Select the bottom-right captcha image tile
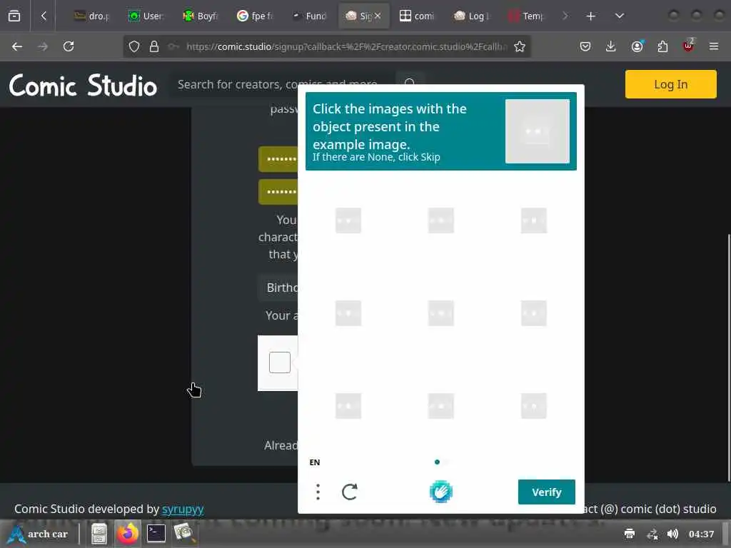 [533, 406]
